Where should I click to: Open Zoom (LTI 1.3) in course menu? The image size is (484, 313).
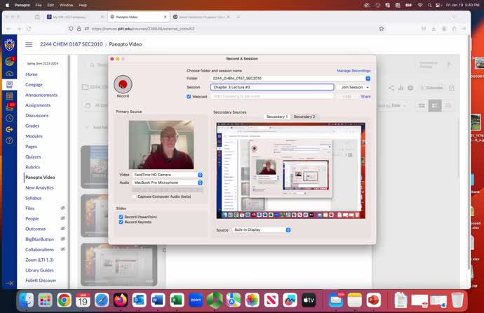point(39,260)
